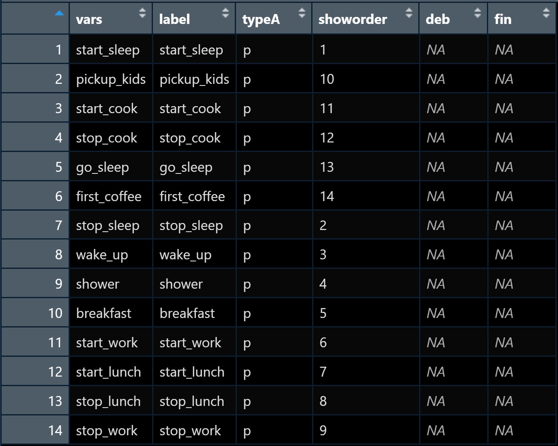Click row number 12

[55, 372]
